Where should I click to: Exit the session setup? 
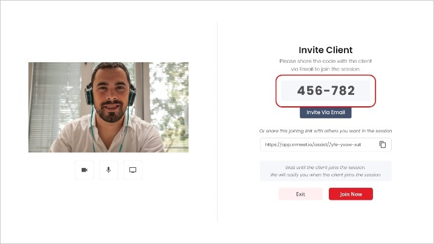300,194
